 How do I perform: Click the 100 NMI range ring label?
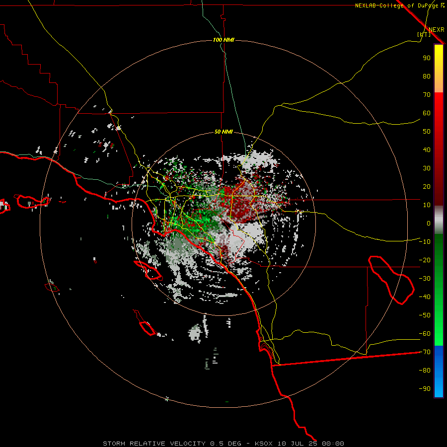(x=223, y=40)
